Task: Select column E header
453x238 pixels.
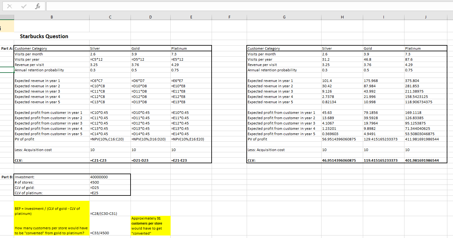Action: click(191, 18)
